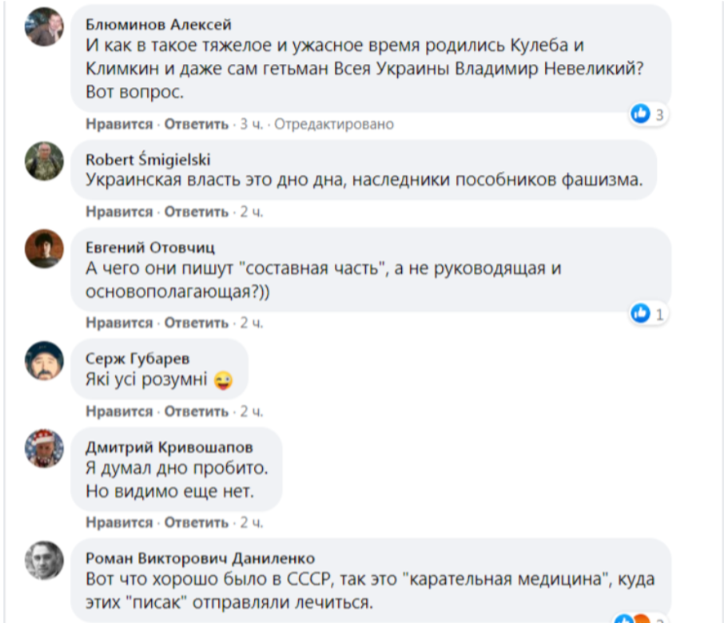Image resolution: width=724 pixels, height=623 pixels.
Task: Click Robert Śmigielski's profile avatar
Action: tap(44, 161)
